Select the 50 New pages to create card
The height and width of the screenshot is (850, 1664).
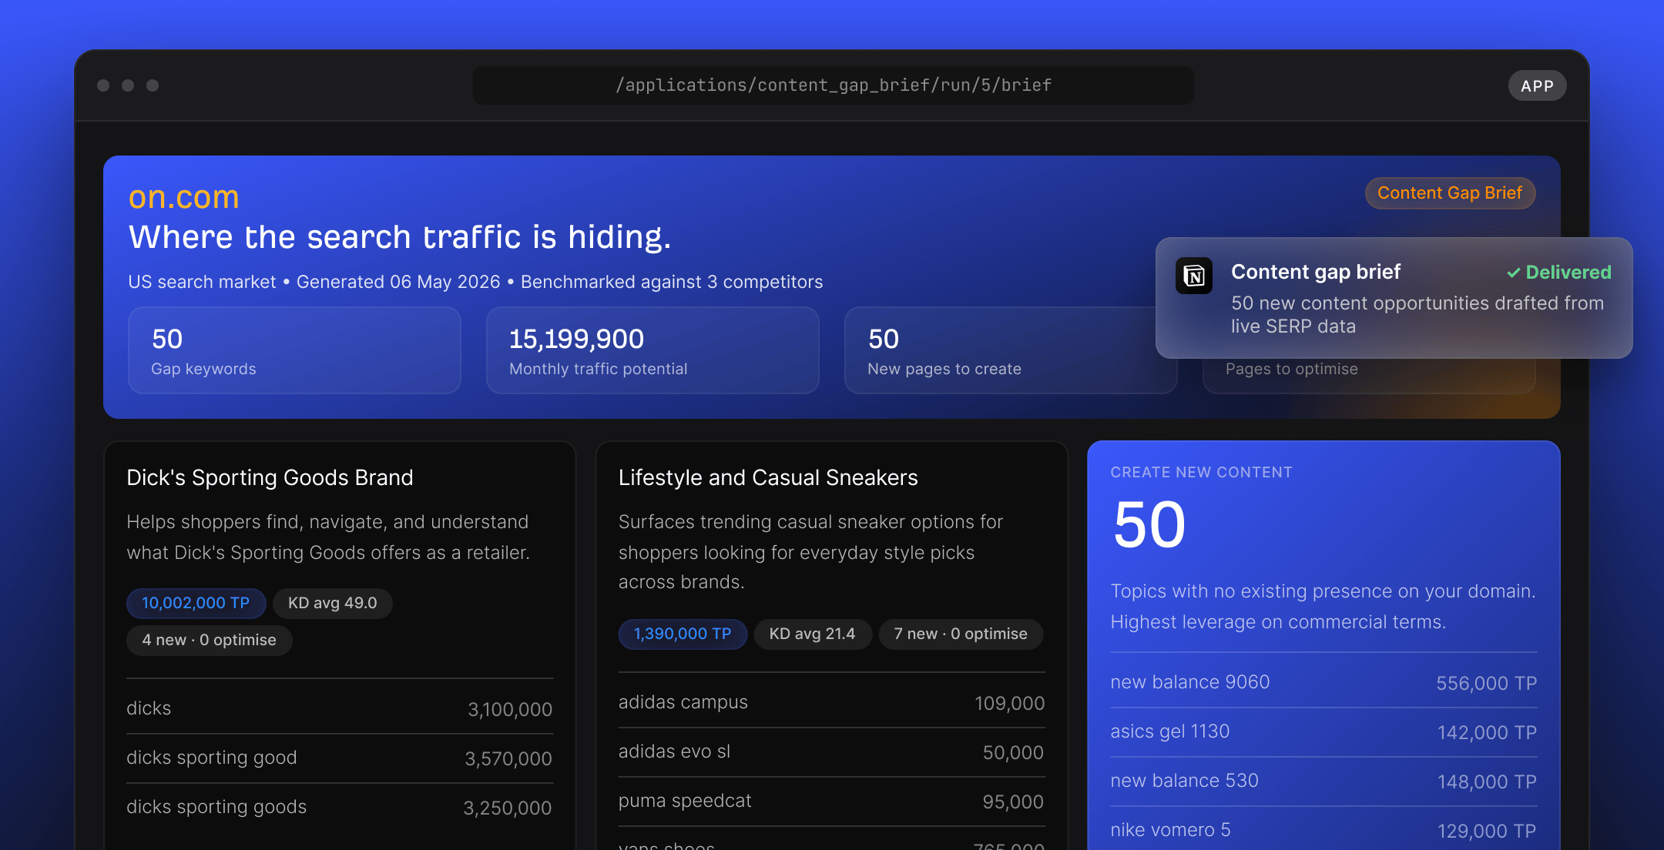(x=1011, y=350)
